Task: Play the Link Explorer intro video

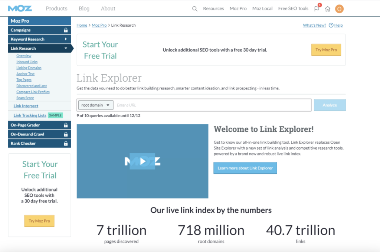Action: coord(142,161)
